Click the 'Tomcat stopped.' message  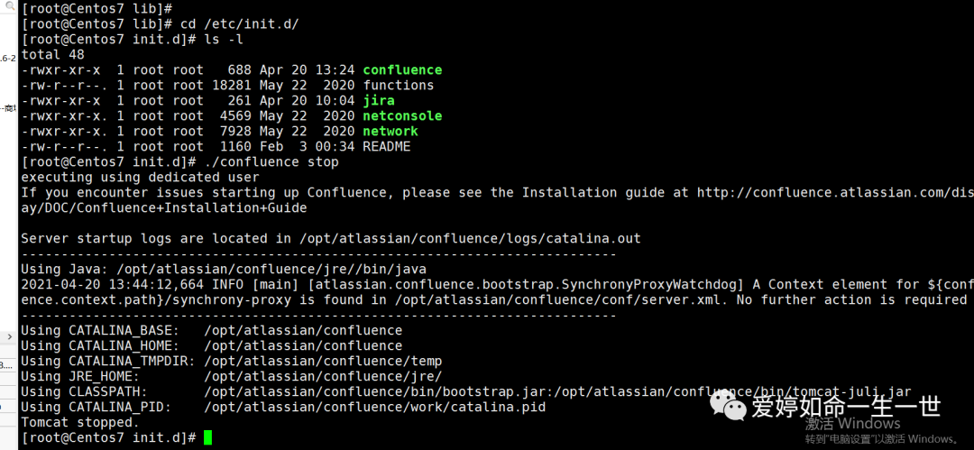[81, 422]
